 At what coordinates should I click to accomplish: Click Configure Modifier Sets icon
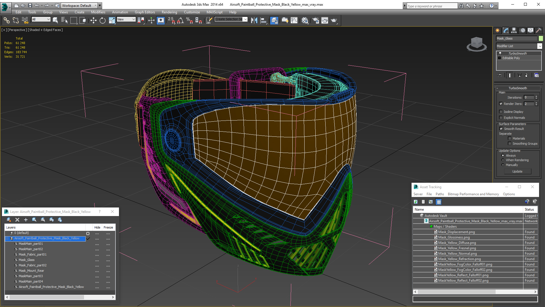pyautogui.click(x=536, y=75)
